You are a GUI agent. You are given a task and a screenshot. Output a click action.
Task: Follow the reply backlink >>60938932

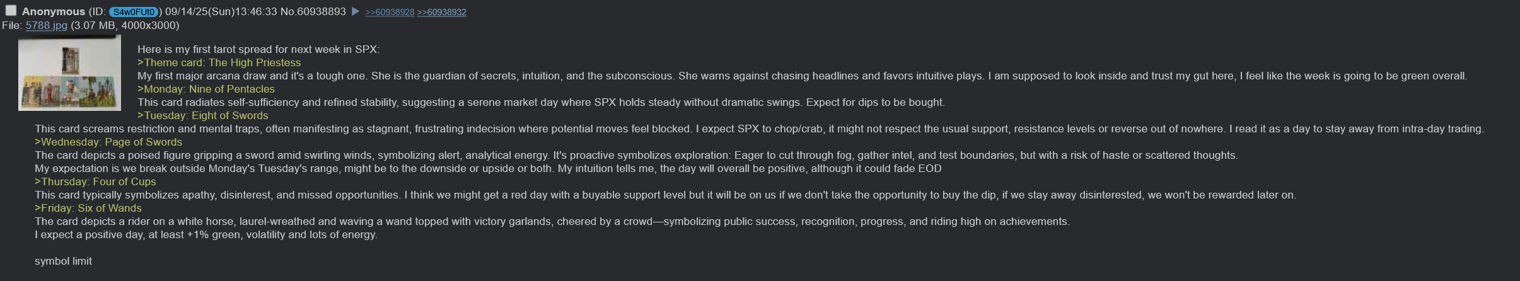(441, 12)
